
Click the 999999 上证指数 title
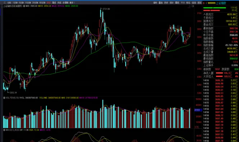coord(217,3)
